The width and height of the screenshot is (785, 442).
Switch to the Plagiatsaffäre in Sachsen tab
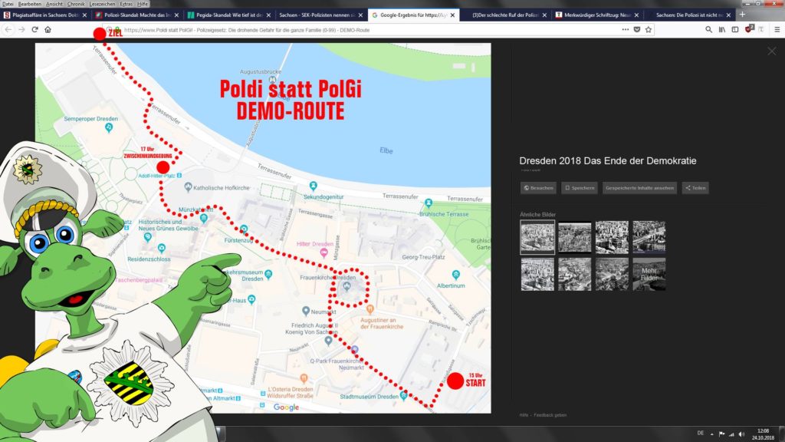point(45,15)
